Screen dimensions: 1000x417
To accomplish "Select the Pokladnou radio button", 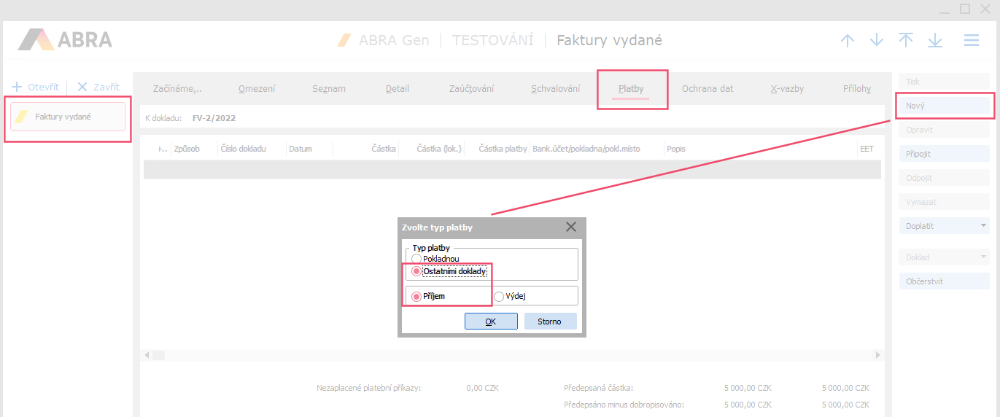I will coord(416,259).
